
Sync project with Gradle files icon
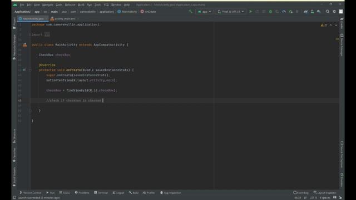click(x=305, y=11)
